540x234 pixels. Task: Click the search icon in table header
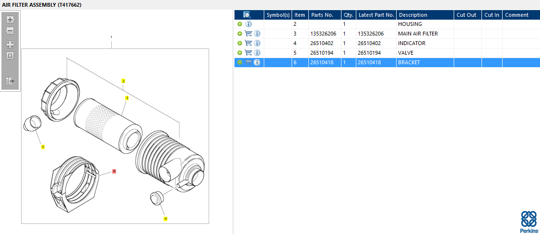pyautogui.click(x=247, y=15)
